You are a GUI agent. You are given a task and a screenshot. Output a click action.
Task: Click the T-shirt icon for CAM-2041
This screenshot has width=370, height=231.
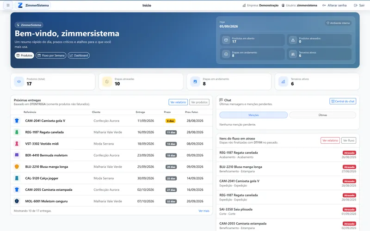click(x=17, y=121)
